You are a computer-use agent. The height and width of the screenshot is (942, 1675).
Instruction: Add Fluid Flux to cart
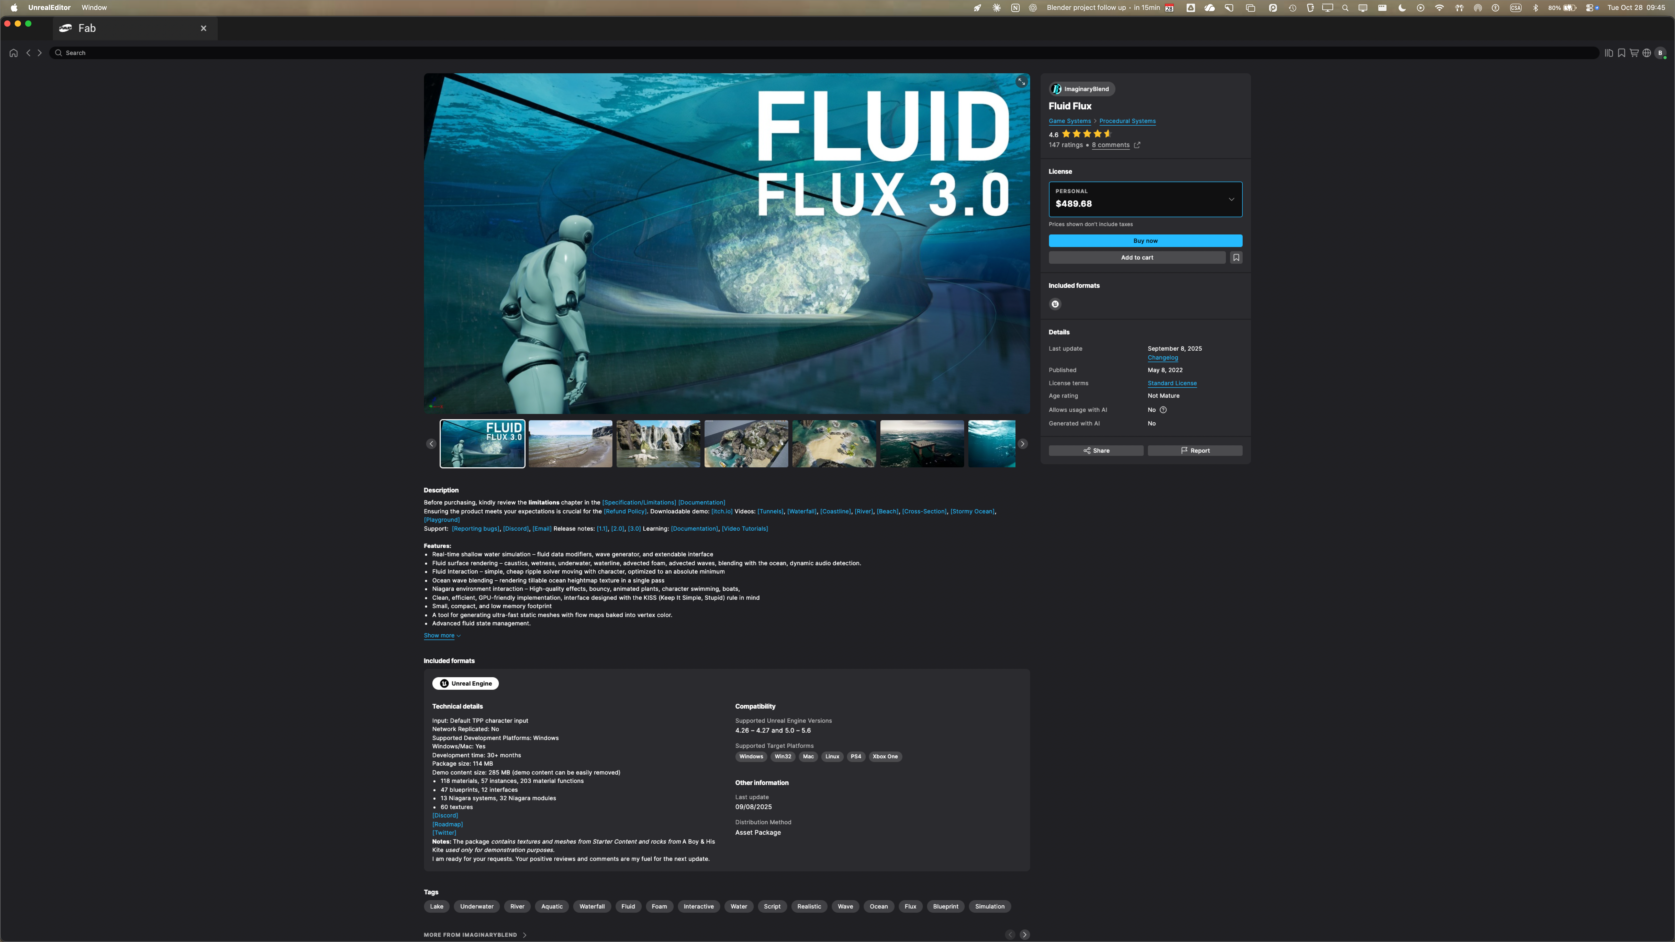coord(1137,257)
